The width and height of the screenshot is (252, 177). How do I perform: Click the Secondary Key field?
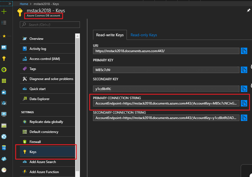[166, 89]
